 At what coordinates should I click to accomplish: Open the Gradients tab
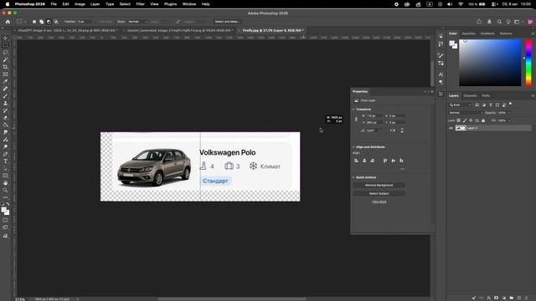pos(487,33)
